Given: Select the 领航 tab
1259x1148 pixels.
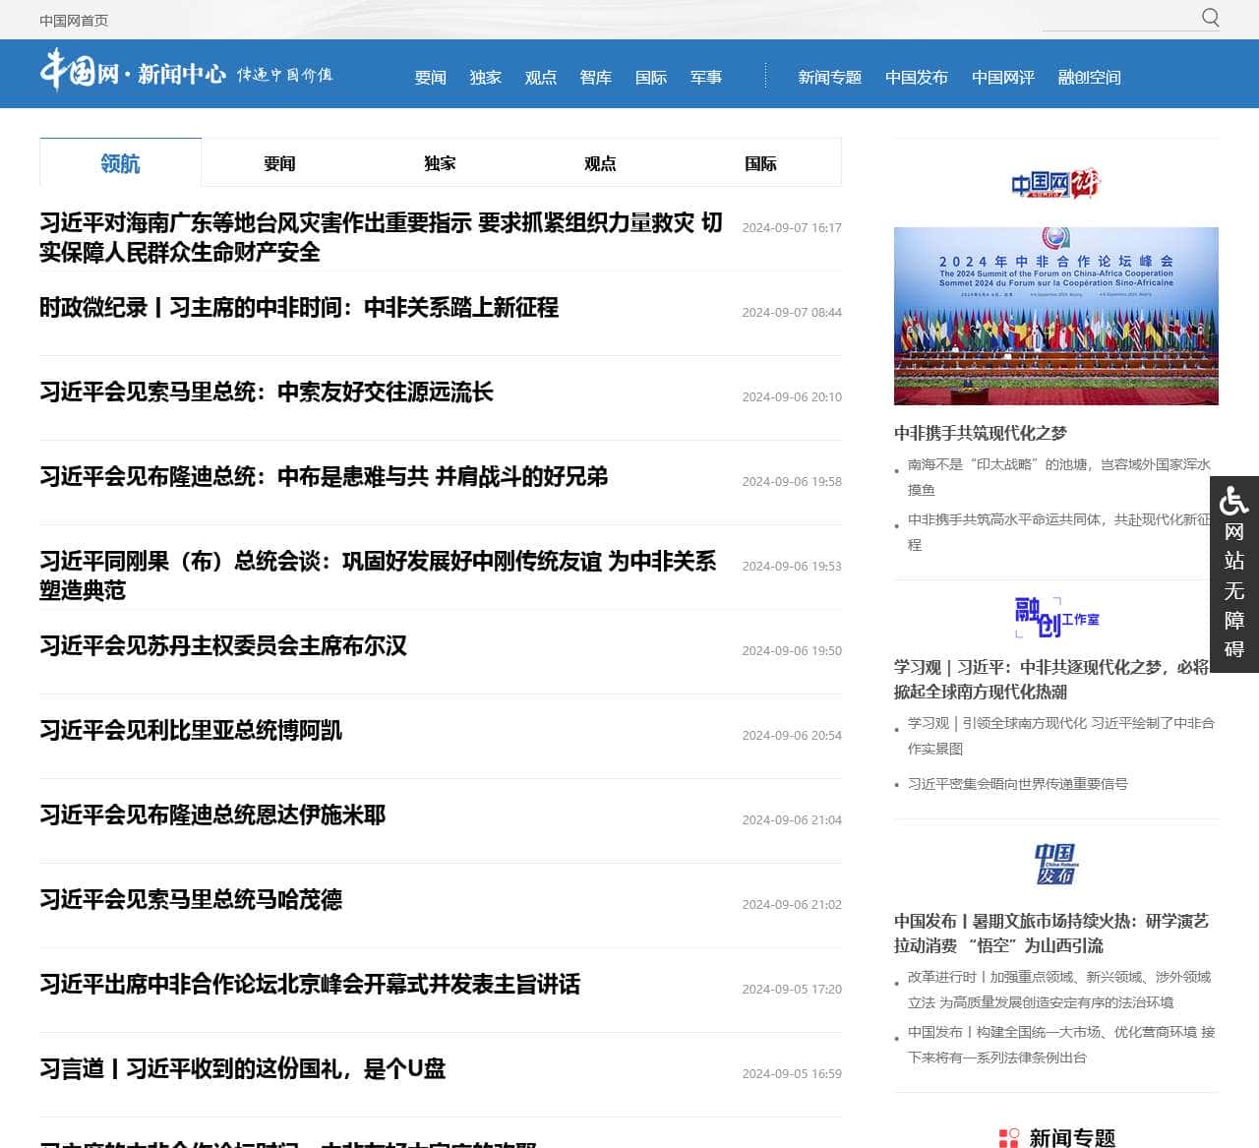Looking at the screenshot, I should [x=120, y=162].
